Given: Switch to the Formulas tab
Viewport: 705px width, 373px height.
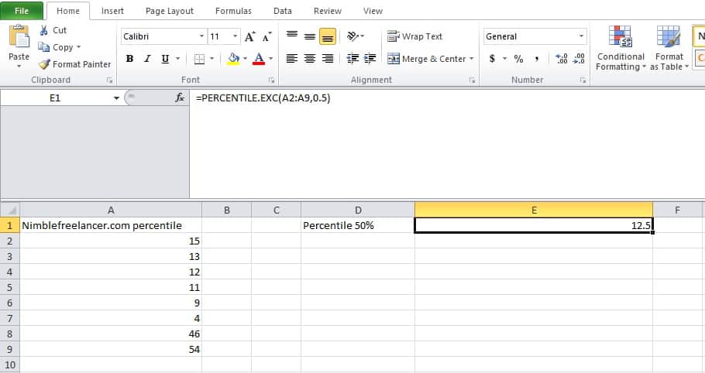Looking at the screenshot, I should [x=233, y=11].
